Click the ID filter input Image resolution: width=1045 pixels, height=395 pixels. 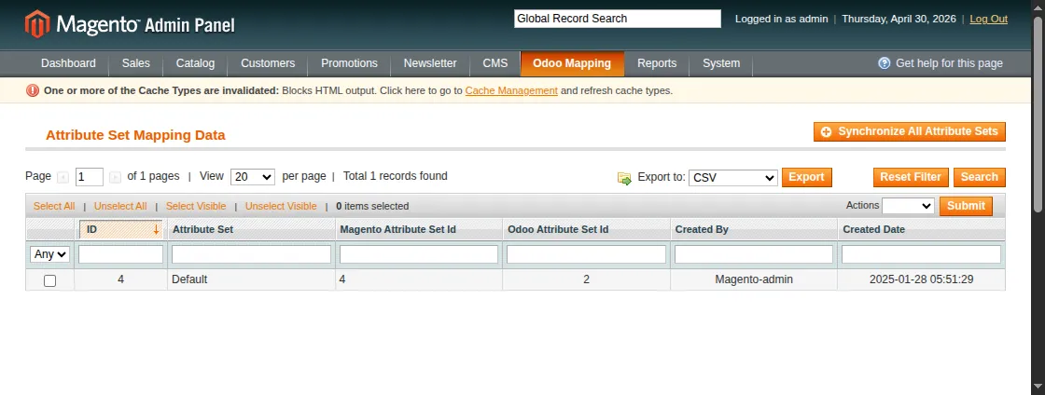click(x=120, y=254)
